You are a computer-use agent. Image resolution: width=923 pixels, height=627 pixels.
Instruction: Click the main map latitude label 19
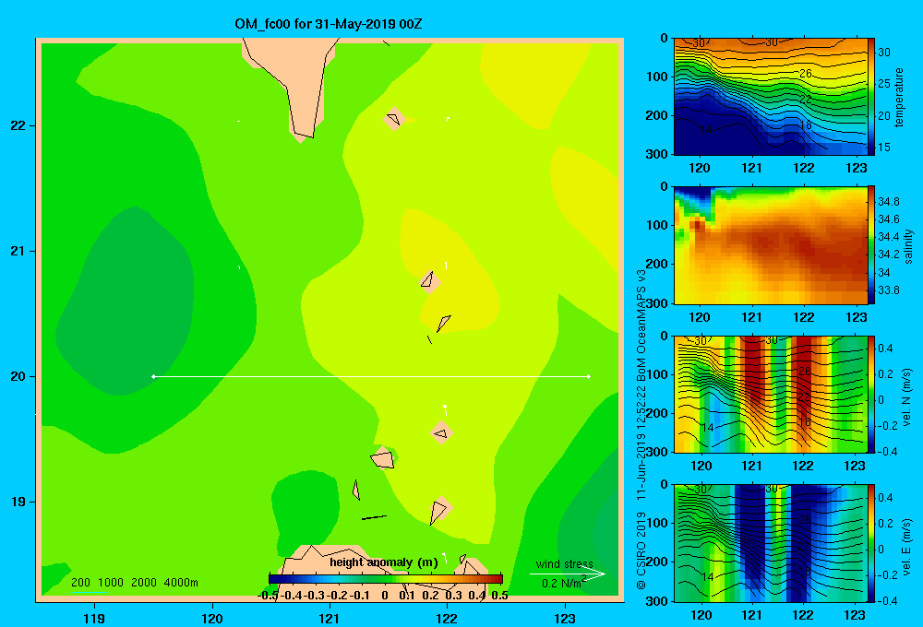click(x=18, y=502)
